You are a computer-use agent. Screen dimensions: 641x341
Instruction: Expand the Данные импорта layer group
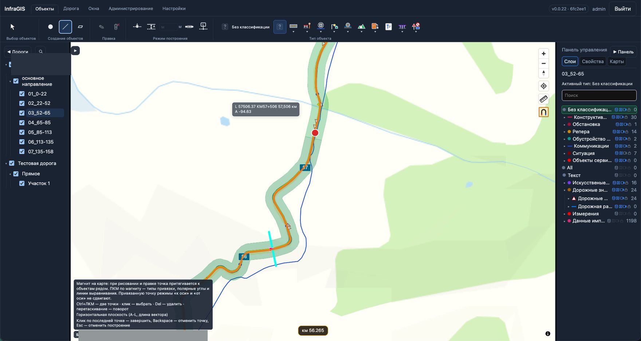565,221
